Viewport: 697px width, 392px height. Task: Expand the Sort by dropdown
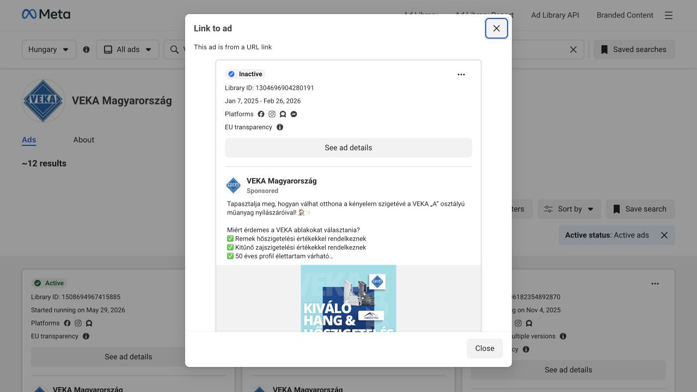coord(570,209)
